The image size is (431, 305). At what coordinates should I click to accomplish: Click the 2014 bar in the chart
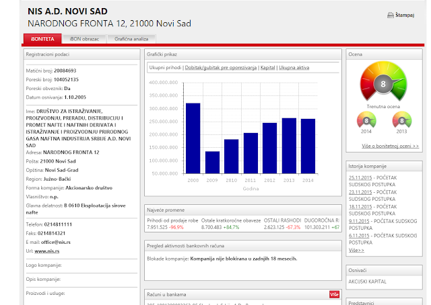[308, 146]
